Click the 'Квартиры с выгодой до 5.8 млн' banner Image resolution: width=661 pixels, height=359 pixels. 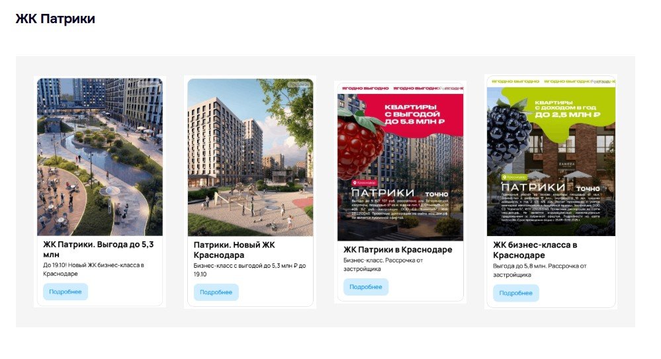pos(414,114)
